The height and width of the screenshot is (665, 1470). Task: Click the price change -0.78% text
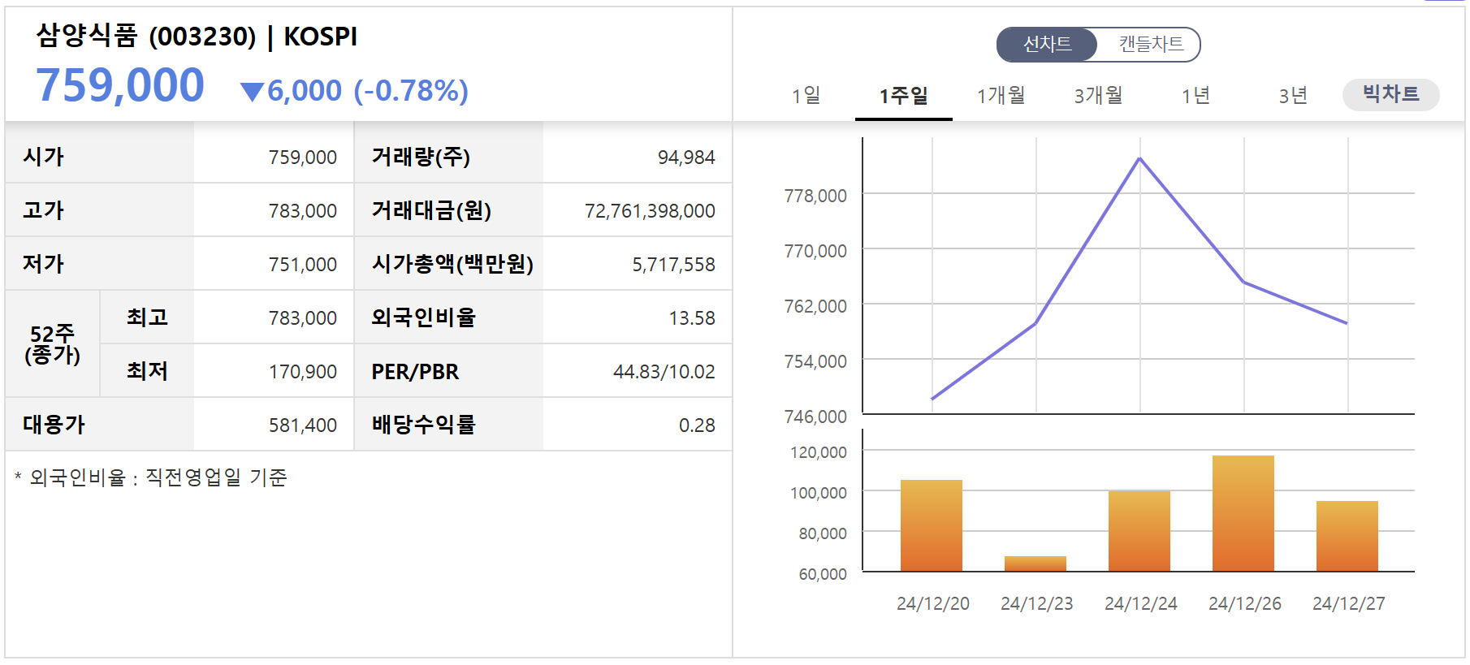412,91
